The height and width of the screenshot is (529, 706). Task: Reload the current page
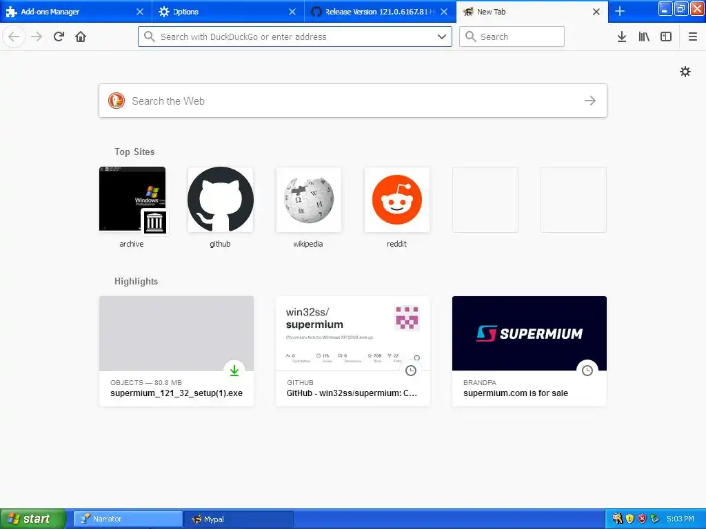tap(59, 37)
